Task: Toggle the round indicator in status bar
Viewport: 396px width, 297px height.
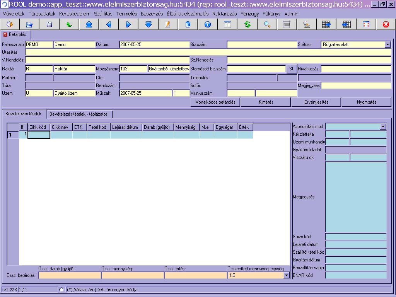Action: 61,290
